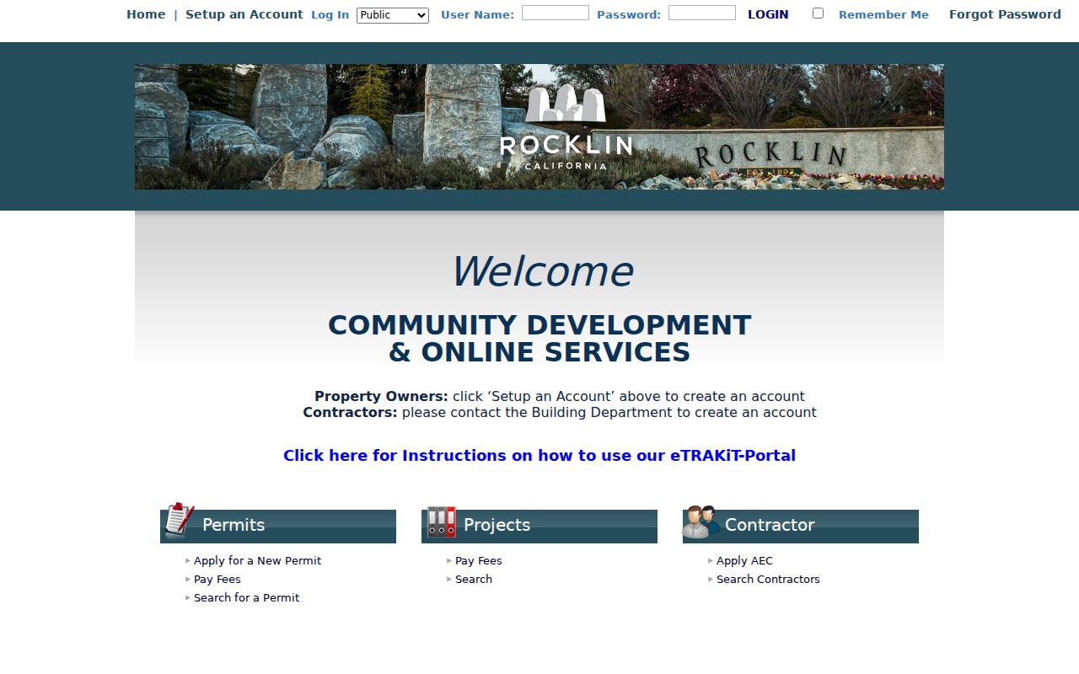Screen dimensions: 1079x674
Task: Click the Property Owners instruction text
Action: [560, 397]
